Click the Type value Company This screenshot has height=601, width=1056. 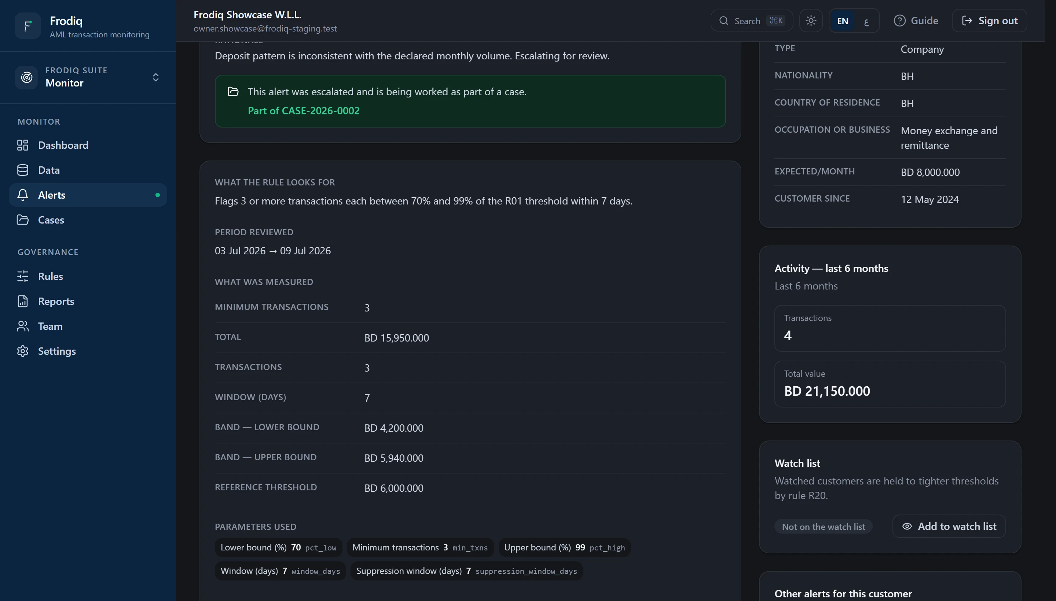click(922, 49)
